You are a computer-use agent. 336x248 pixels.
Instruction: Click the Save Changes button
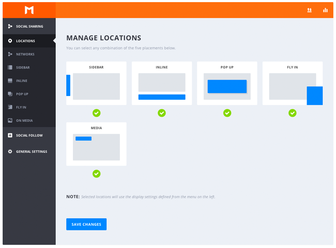[86, 224]
